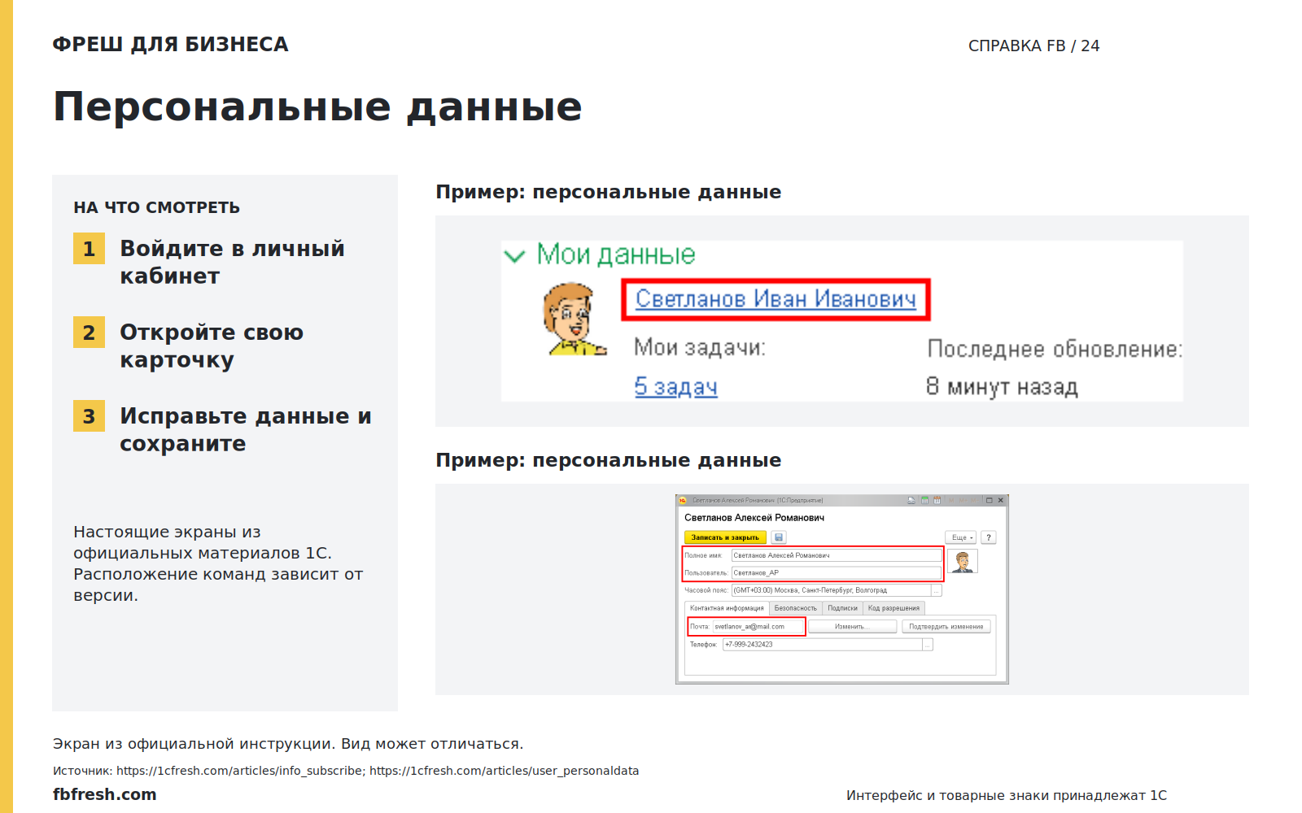1302x813 pixels.
Task: Maximize the 1C user card window
Action: point(989,500)
